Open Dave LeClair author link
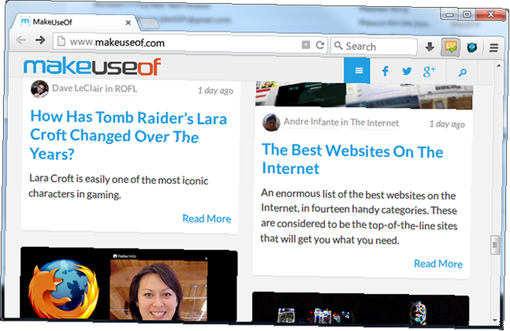 coord(78,88)
